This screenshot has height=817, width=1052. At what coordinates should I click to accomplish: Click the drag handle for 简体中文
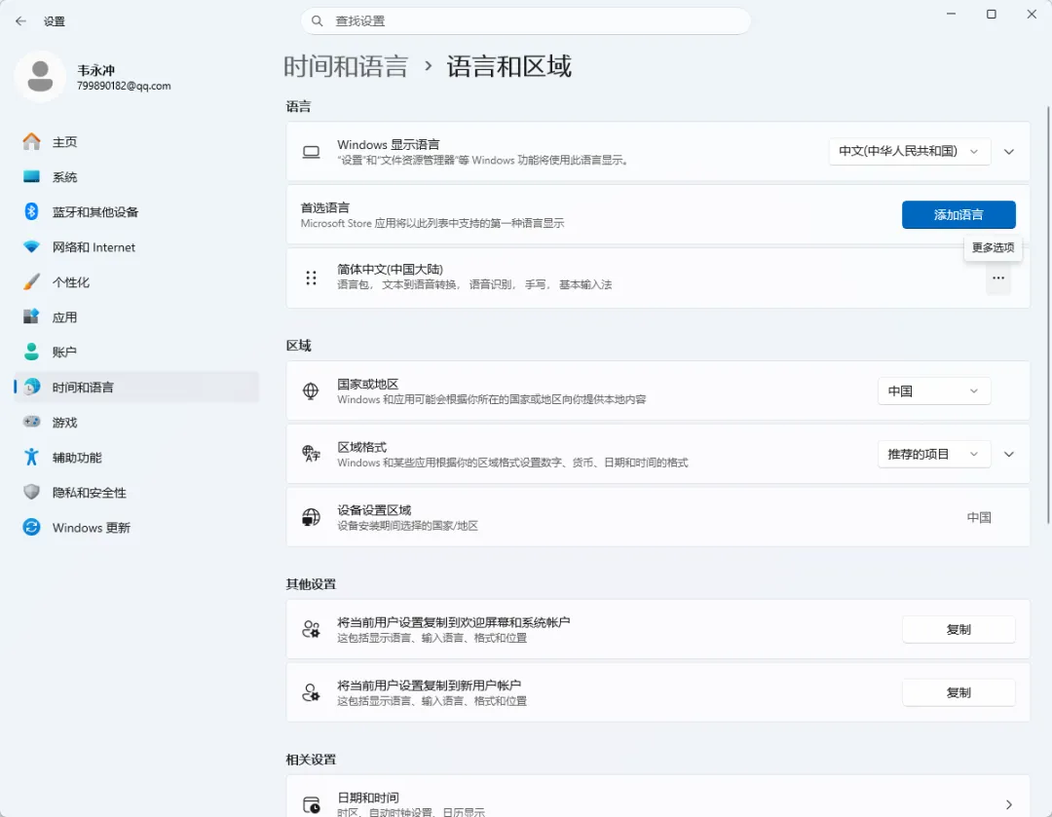(x=311, y=278)
